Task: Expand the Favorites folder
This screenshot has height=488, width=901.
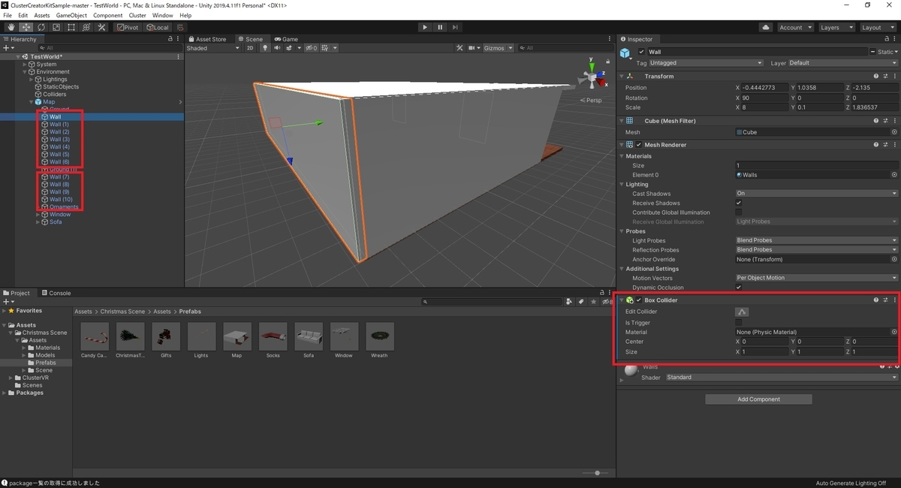Action: click(x=5, y=311)
